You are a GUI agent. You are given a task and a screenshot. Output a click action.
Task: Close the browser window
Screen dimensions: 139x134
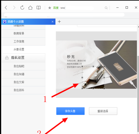point(136,7)
